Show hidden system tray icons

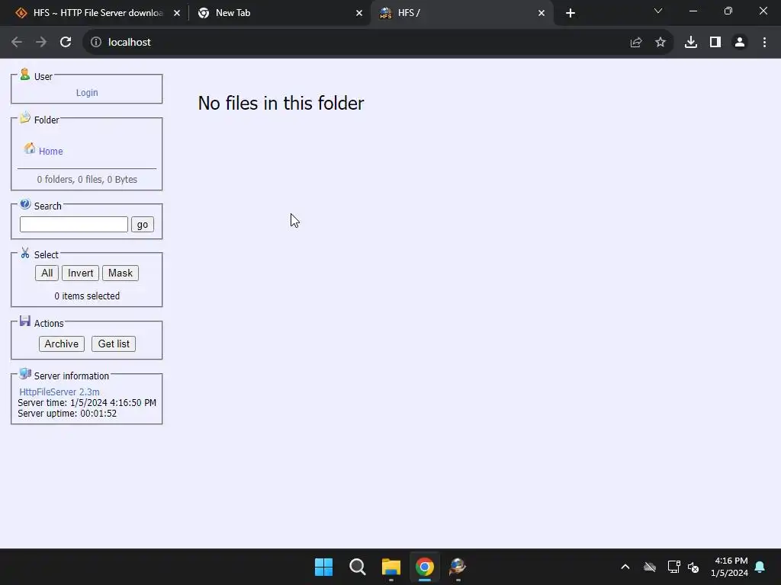point(625,567)
